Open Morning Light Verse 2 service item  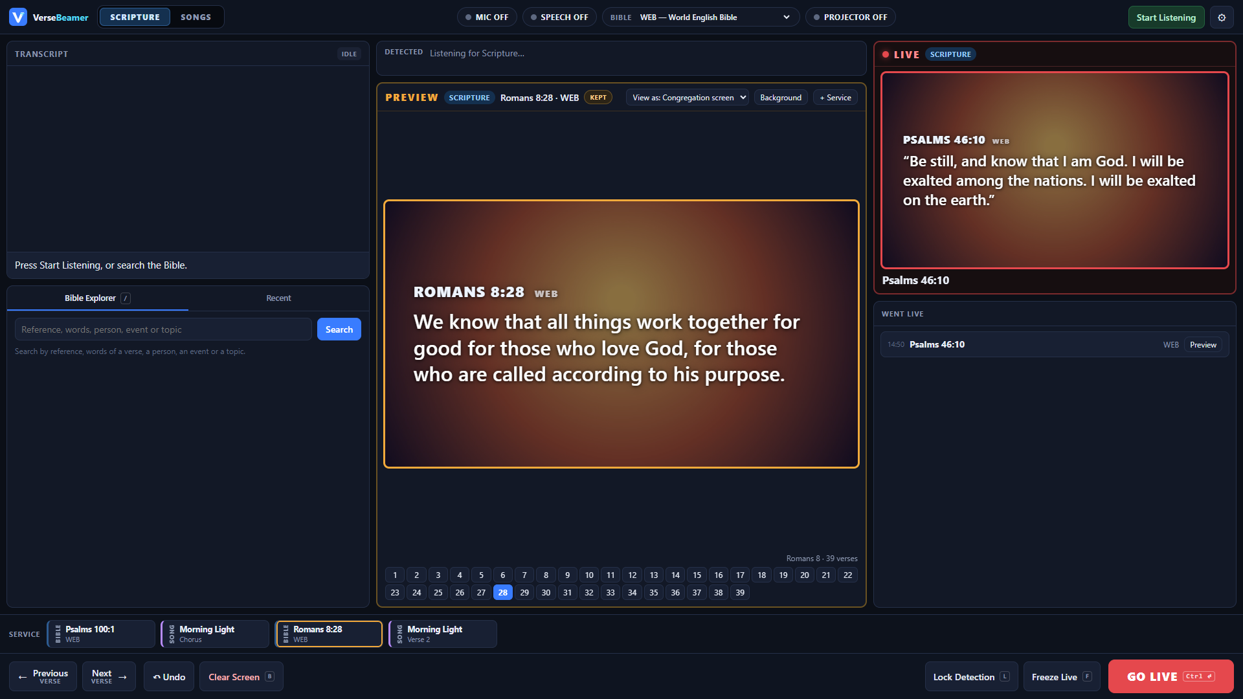tap(443, 634)
